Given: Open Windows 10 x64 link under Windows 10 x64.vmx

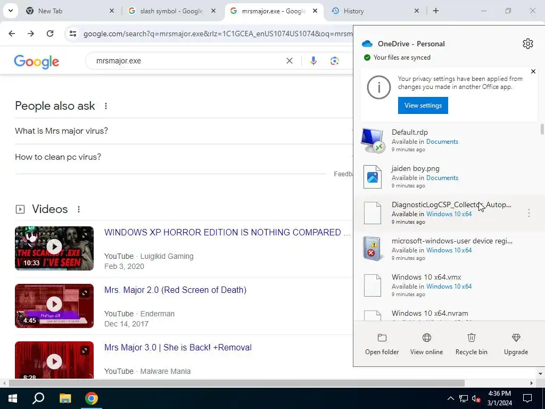Looking at the screenshot, I should click(x=449, y=286).
